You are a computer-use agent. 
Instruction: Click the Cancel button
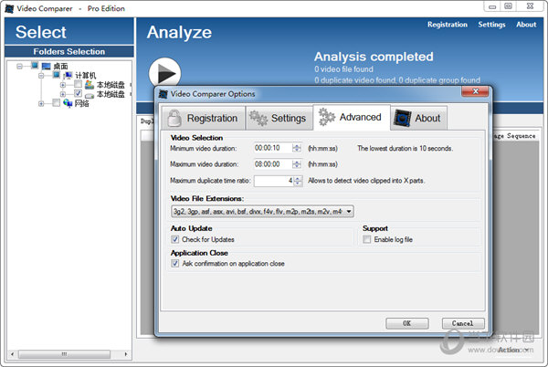coord(463,323)
